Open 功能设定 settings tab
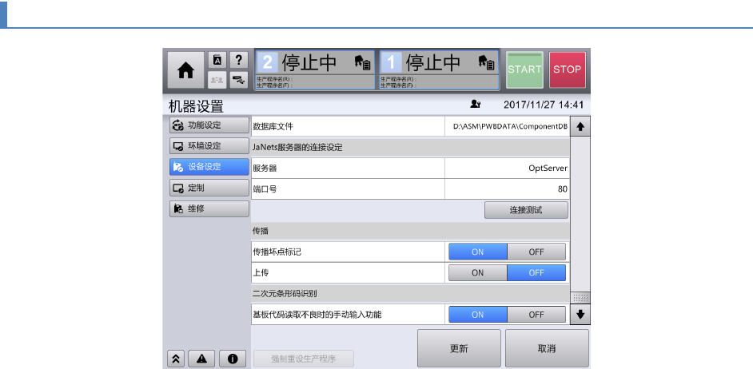The height and width of the screenshot is (369, 753). coord(209,125)
